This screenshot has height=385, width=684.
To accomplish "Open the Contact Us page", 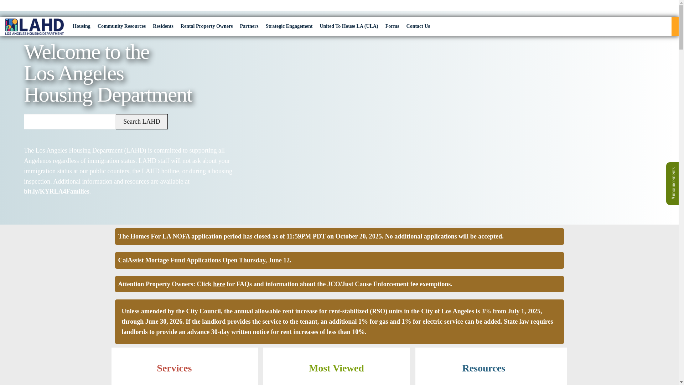I will (x=418, y=26).
